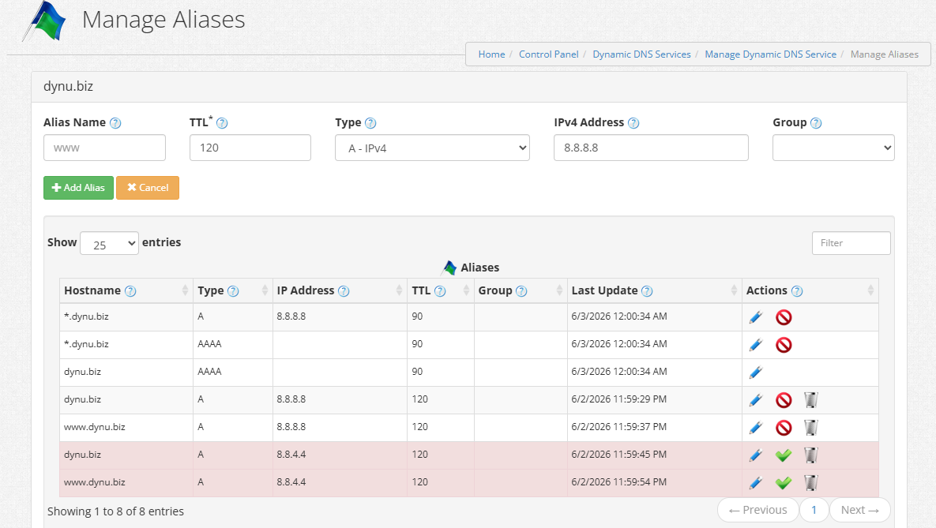Enable the www.dynu.biz 8.8.4.4 record
The height and width of the screenshot is (528, 936).
coord(784,483)
